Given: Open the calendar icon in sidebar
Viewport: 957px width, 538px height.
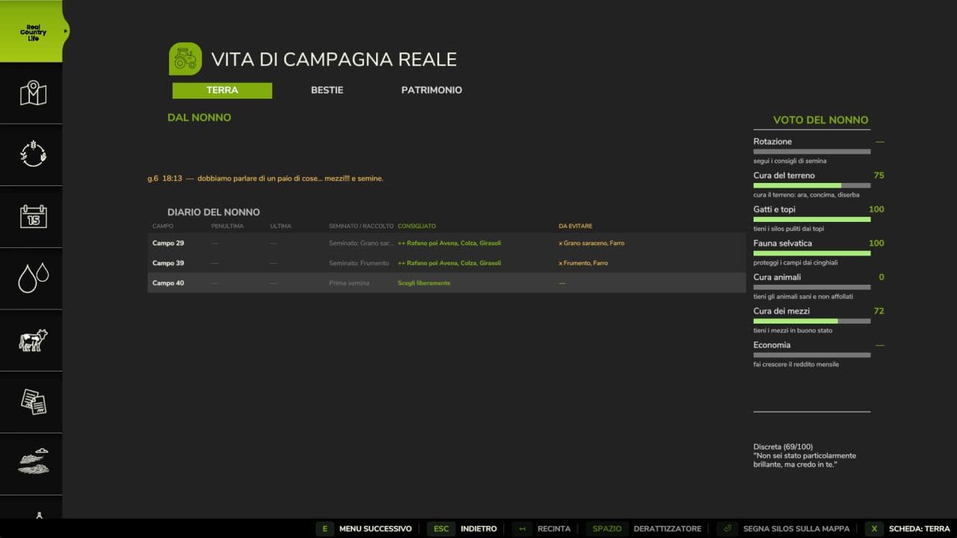Looking at the screenshot, I should [x=33, y=216].
